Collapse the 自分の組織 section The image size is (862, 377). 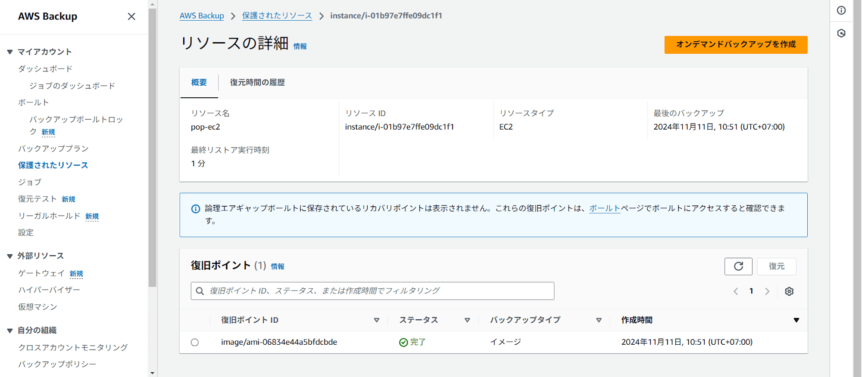tap(10, 331)
